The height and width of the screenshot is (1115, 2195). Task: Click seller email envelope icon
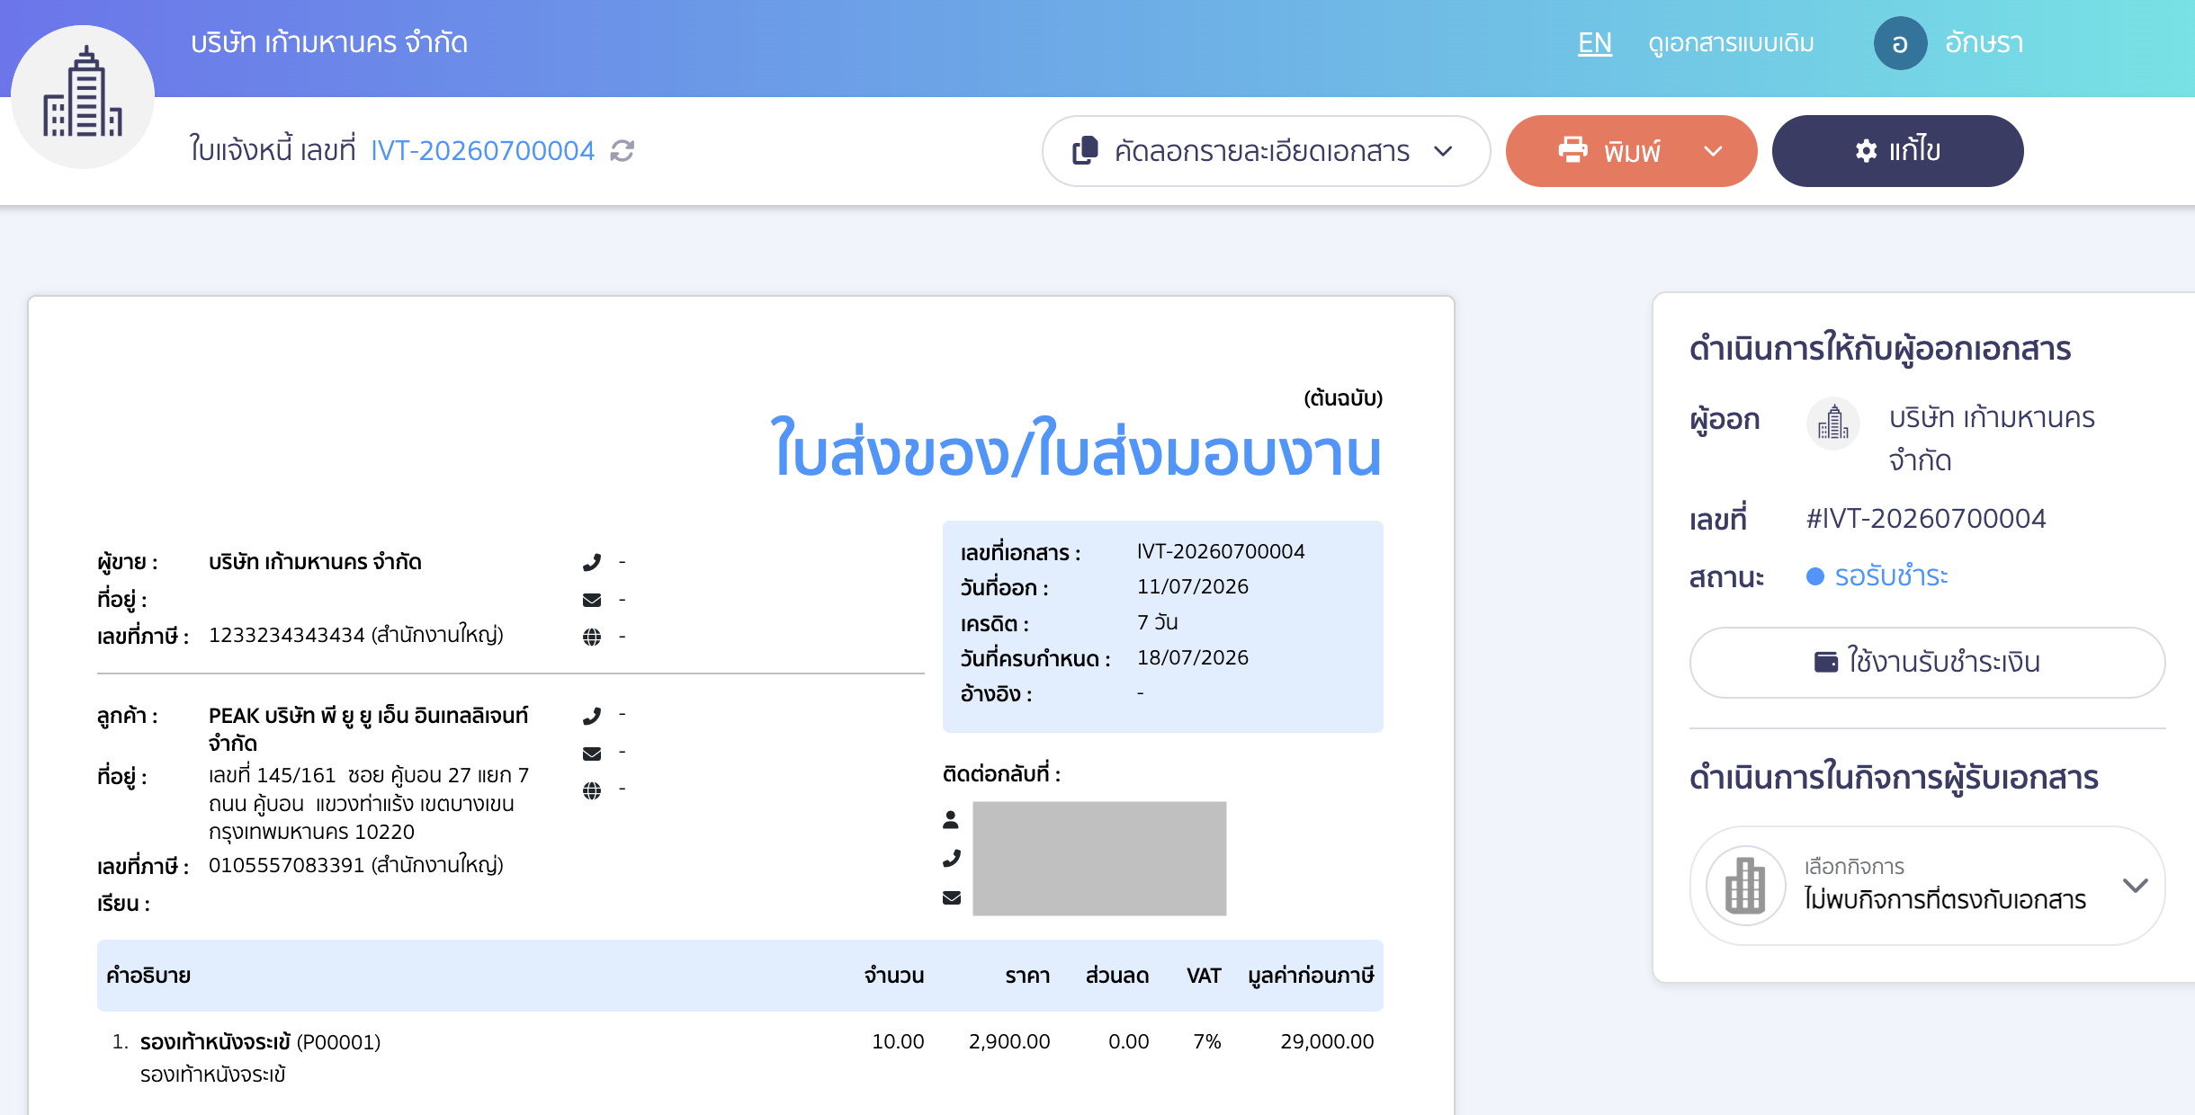[x=592, y=600]
